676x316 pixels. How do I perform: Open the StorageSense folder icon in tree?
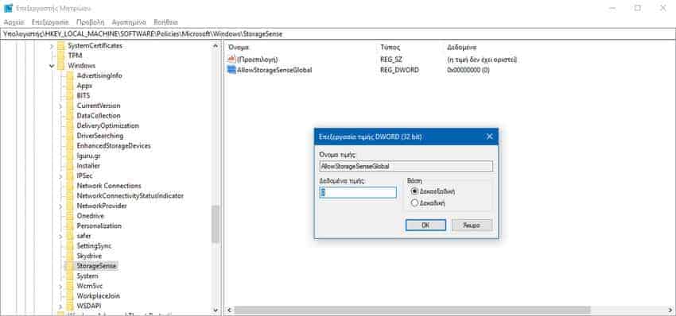pos(69,266)
